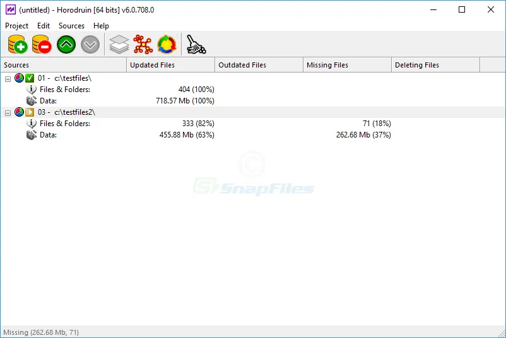Click the 404 (100%) updated files value
506x338 pixels.
coord(196,90)
